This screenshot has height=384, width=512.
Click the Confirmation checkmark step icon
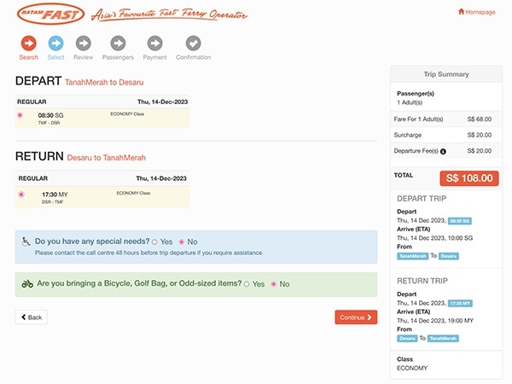pos(193,43)
